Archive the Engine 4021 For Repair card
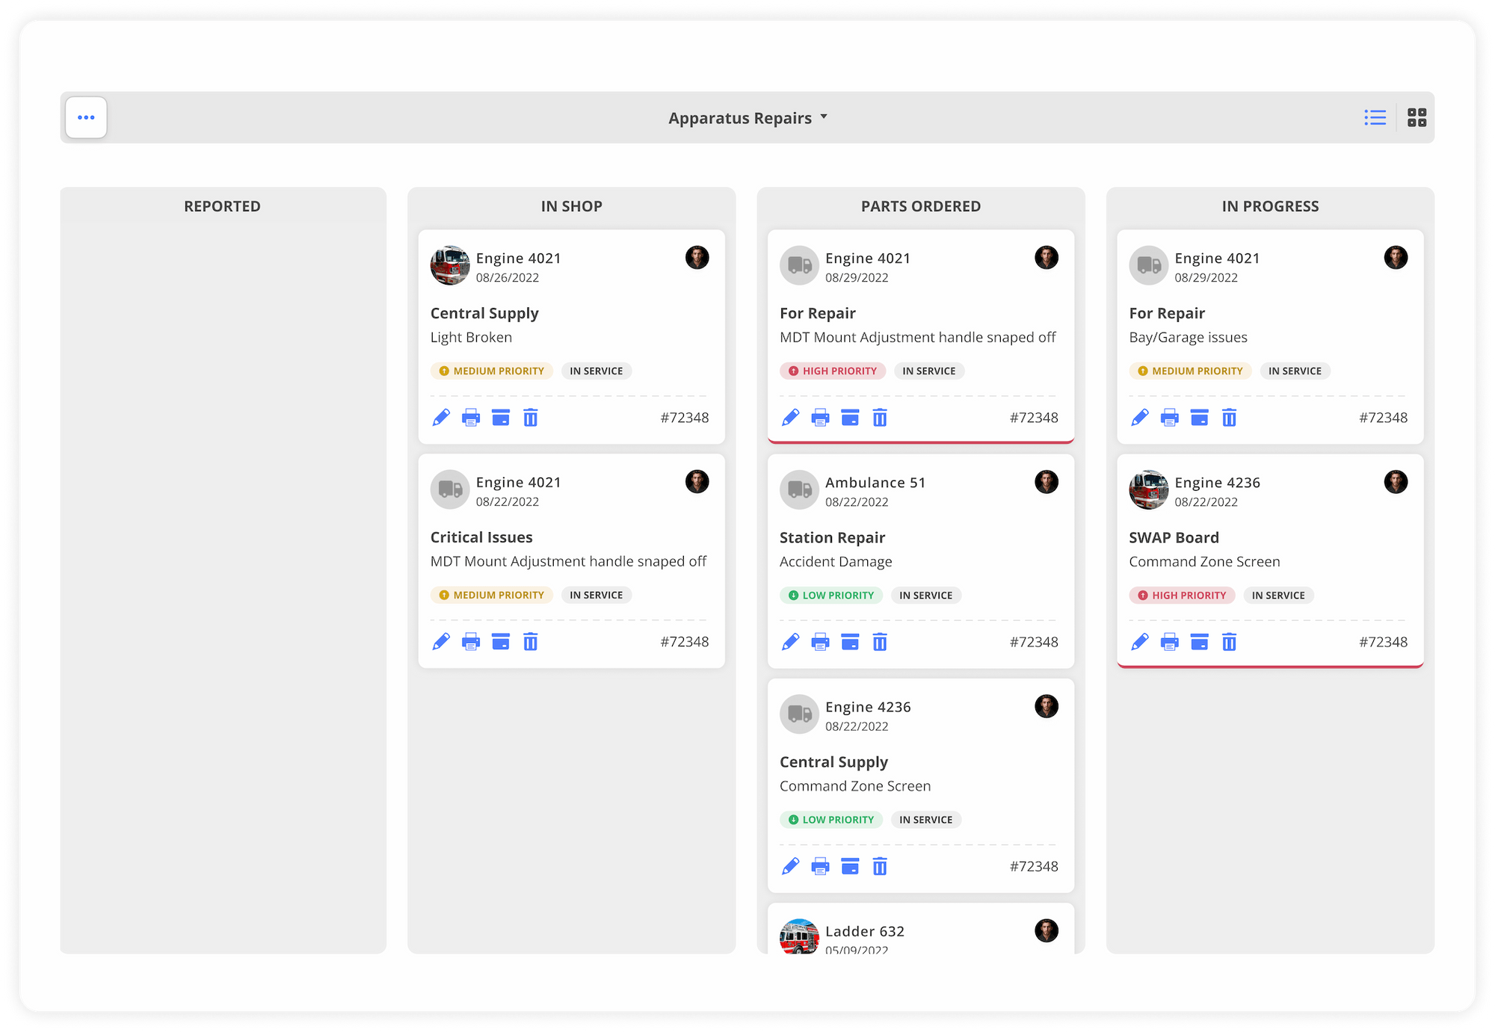 850,417
